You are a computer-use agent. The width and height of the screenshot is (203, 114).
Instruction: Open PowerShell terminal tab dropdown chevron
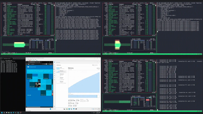tap(15, 58)
